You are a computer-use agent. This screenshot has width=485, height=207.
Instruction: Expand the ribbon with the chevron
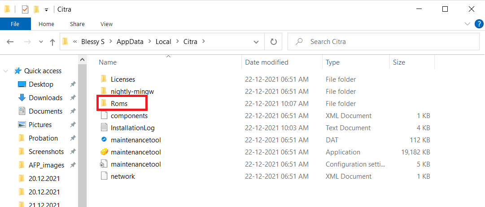(x=468, y=24)
